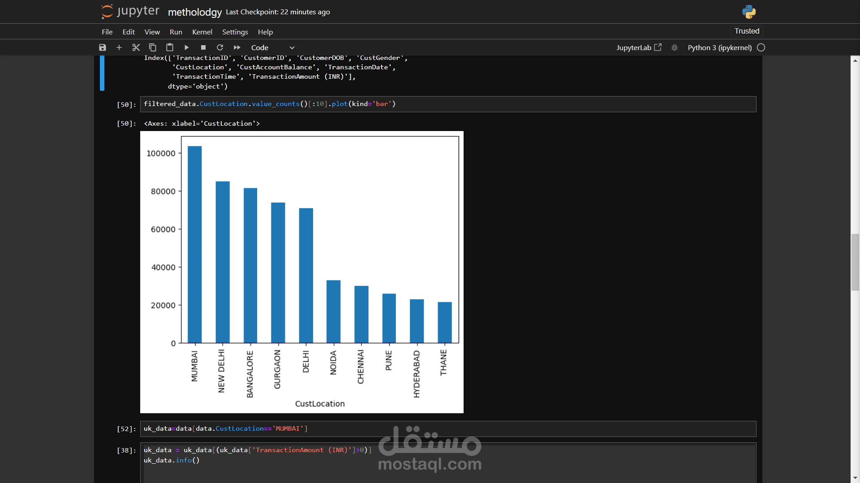The width and height of the screenshot is (860, 483).
Task: Open the Kernel menu
Action: point(202,32)
